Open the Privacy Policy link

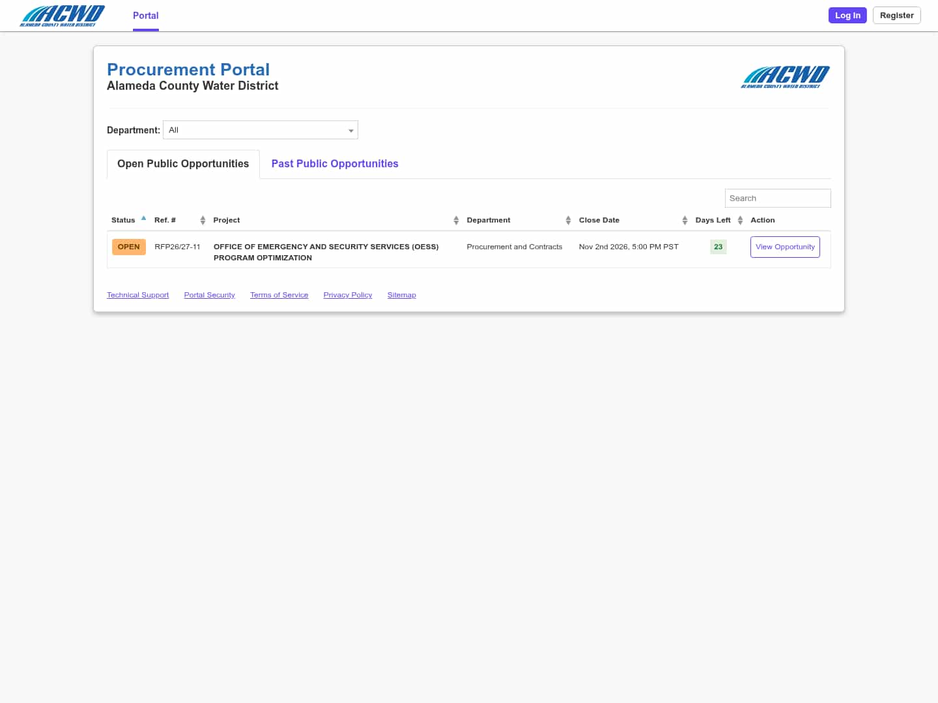(x=348, y=295)
